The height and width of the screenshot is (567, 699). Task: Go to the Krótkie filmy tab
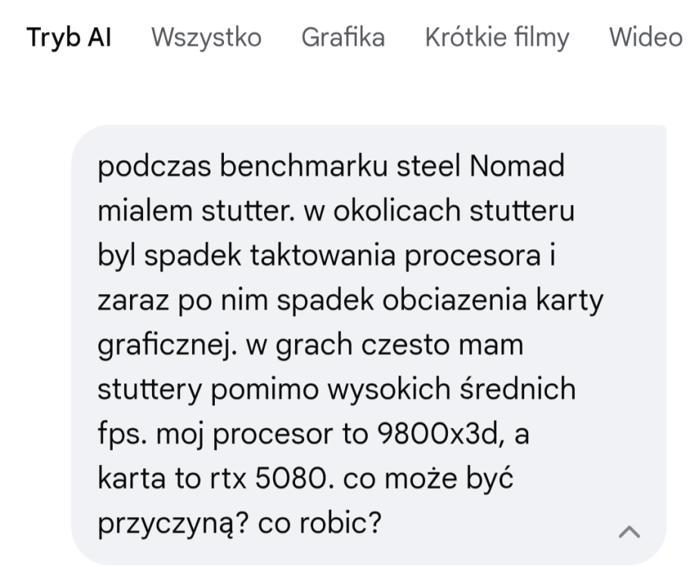pos(496,37)
